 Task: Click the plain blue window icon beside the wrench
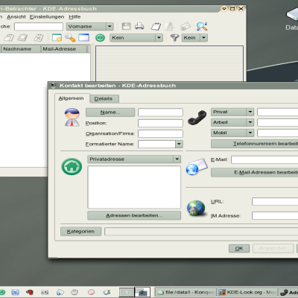click(x=83, y=38)
